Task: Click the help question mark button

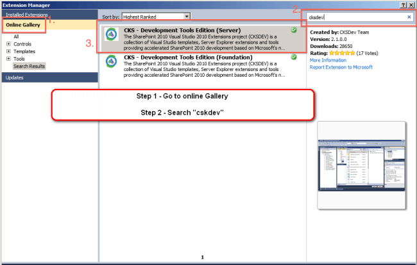Action: pos(404,5)
